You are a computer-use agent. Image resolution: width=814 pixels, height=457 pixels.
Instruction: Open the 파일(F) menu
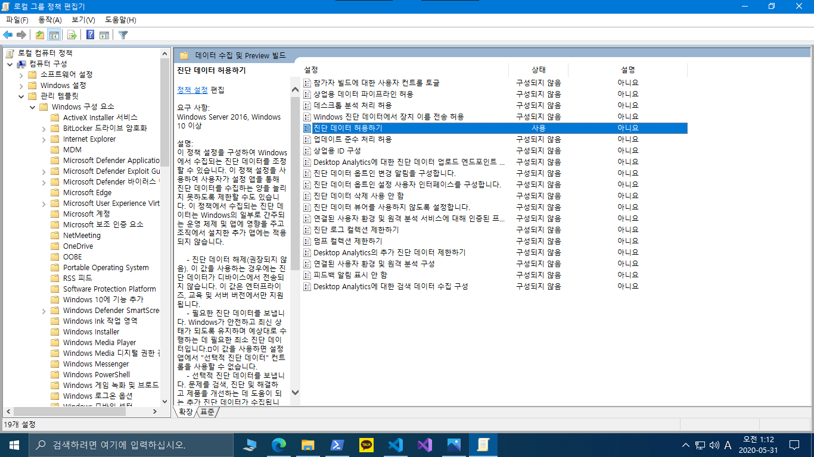(17, 20)
